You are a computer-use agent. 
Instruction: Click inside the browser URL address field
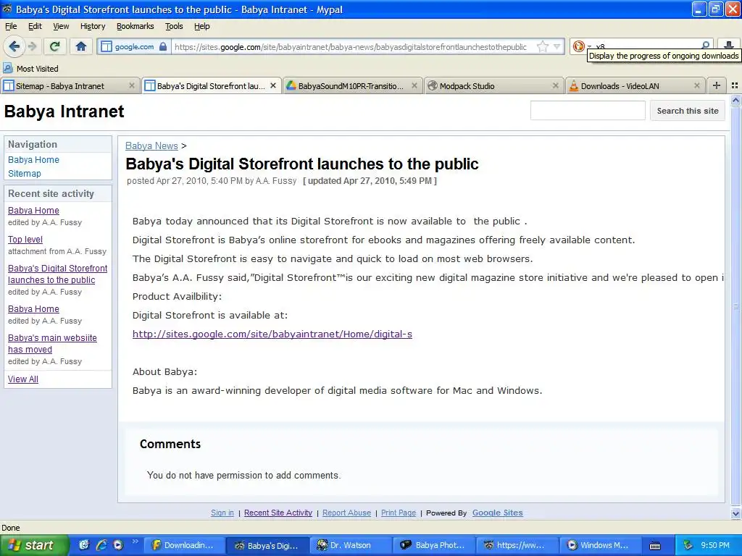coord(350,46)
